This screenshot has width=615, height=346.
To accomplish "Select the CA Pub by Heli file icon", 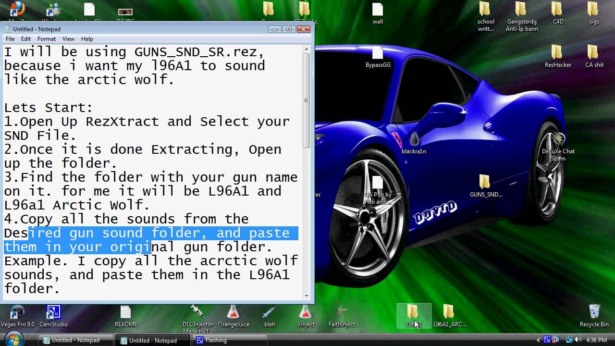I will 378,189.
